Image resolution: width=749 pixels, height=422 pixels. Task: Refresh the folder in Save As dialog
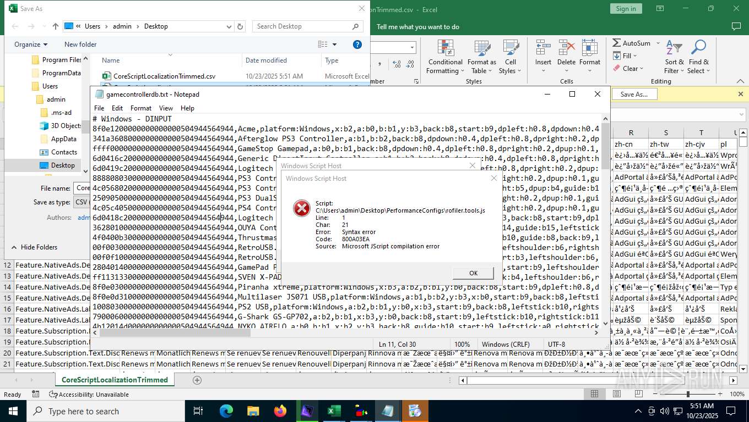240,26
